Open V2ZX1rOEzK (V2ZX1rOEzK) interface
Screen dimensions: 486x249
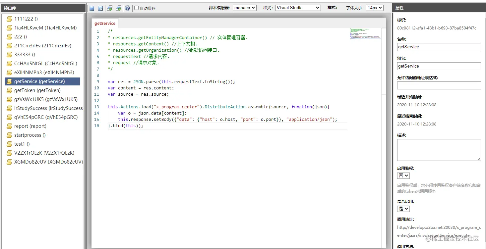pos(44,153)
